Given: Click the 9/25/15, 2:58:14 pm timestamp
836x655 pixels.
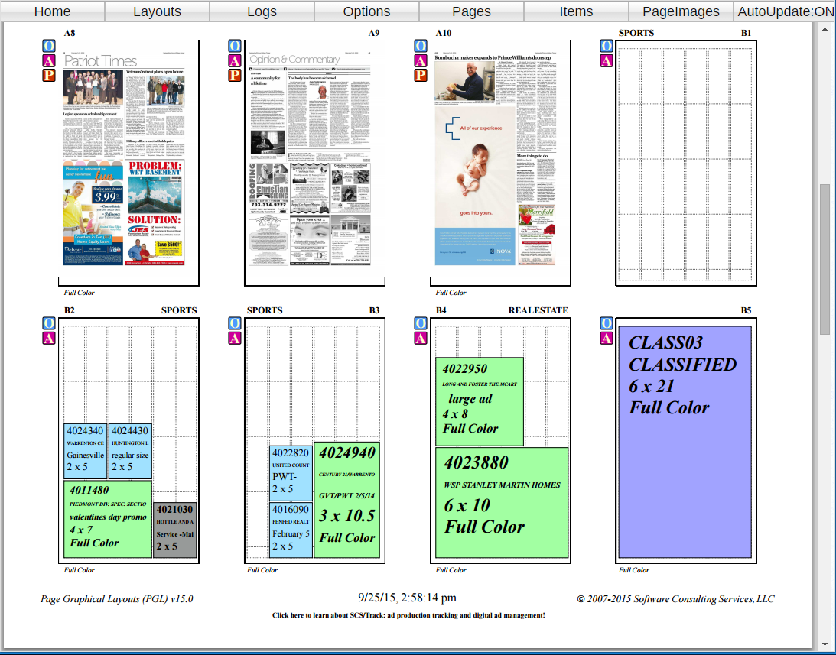Looking at the screenshot, I should click(408, 598).
